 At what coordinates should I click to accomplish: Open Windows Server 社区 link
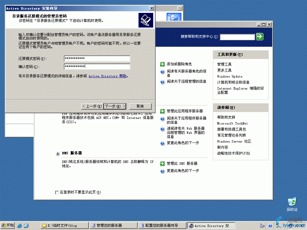[x=234, y=141]
